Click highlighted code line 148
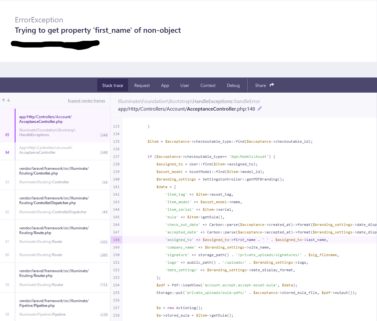377x321 pixels. [x=244, y=240]
